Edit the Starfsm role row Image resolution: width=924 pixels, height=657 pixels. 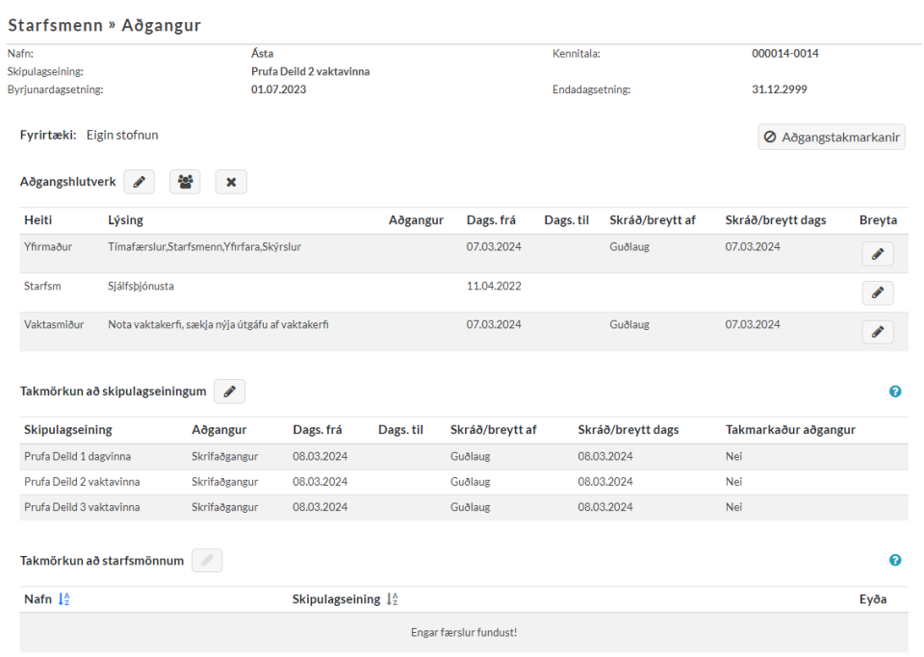878,292
